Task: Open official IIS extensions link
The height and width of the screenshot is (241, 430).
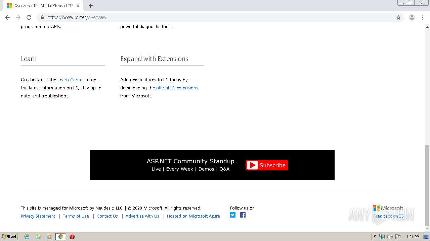Action: pyautogui.click(x=177, y=88)
